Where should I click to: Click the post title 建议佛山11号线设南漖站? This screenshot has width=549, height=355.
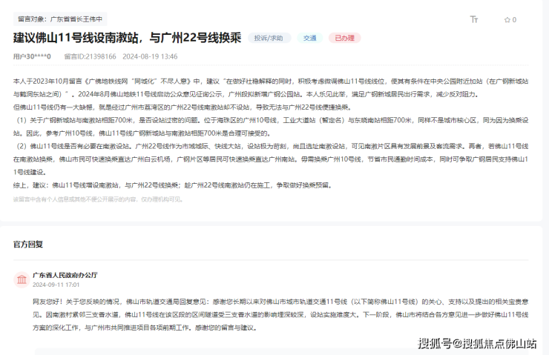pos(128,38)
